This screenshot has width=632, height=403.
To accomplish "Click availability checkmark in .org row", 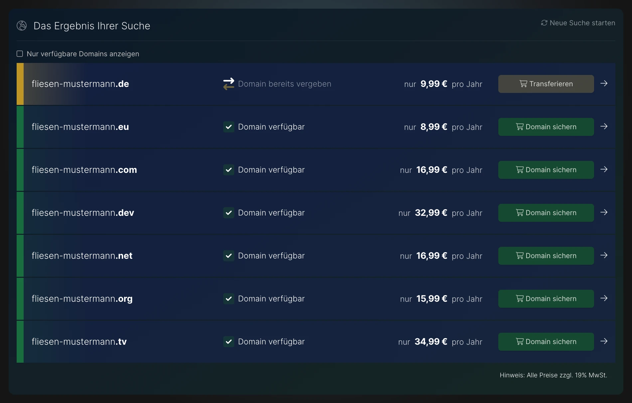I will click(229, 299).
